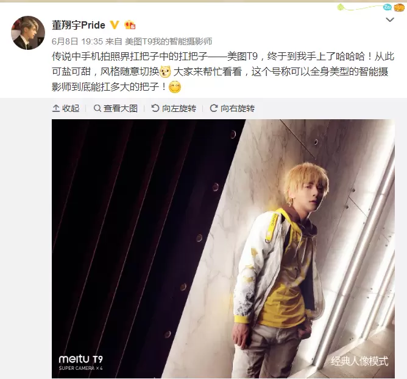View the full-size image via 查看大图 text
407x379 pixels.
coord(121,108)
